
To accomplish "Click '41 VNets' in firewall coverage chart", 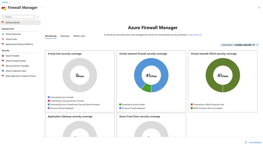I will tap(151, 76).
